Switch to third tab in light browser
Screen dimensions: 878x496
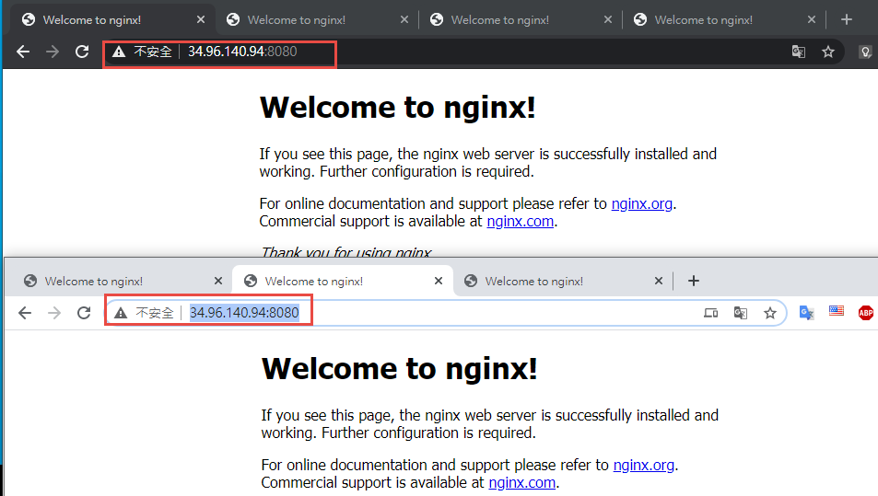563,281
